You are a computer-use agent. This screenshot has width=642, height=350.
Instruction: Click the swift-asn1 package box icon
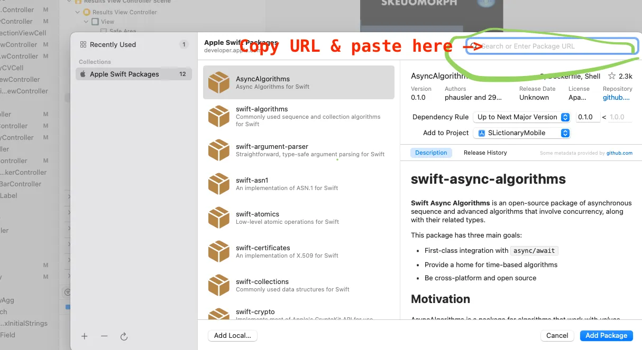pos(218,184)
